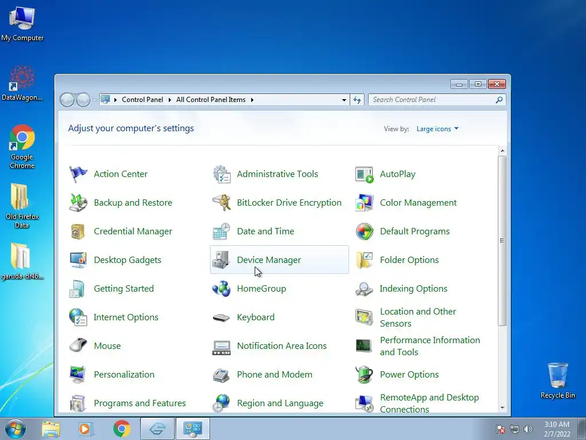The image size is (586, 440).
Task: Open Google Chrome from the taskbar
Action: (x=121, y=429)
